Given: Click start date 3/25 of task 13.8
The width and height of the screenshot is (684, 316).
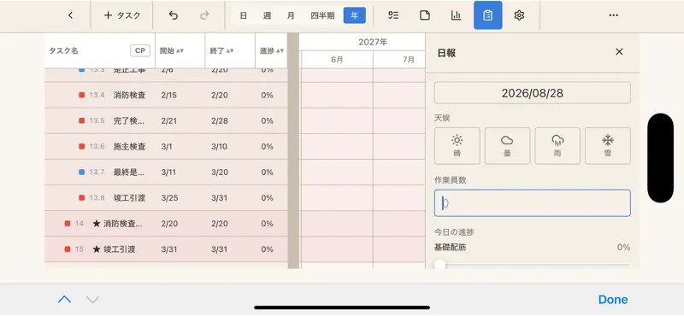Looking at the screenshot, I should coord(168,198).
